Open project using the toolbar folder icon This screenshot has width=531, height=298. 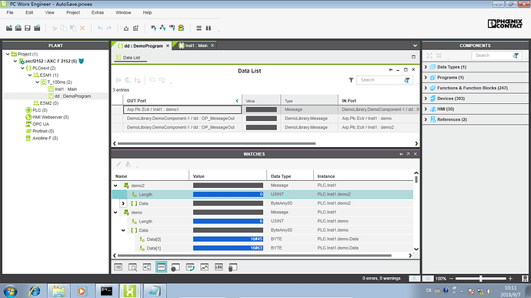(x=18, y=28)
